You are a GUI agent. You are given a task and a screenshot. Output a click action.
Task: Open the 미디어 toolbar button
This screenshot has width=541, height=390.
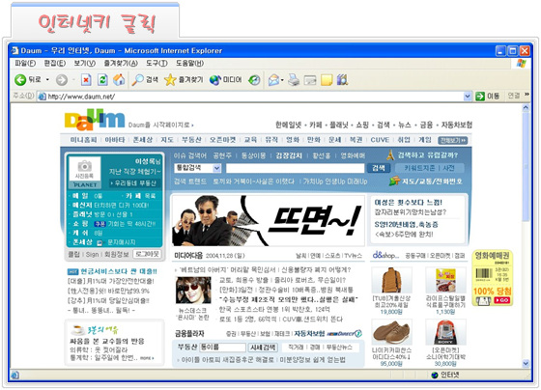(226, 80)
